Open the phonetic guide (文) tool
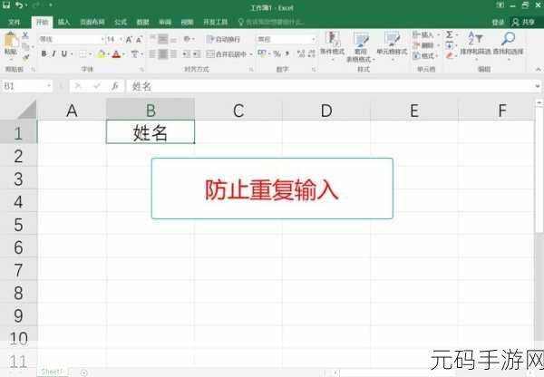Viewport: 544px width, 377px height. [x=134, y=54]
